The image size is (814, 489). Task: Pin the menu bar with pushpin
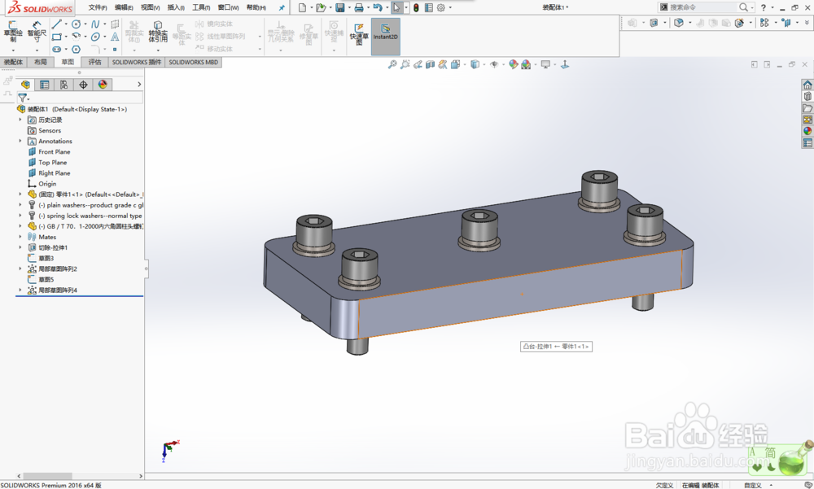[282, 8]
